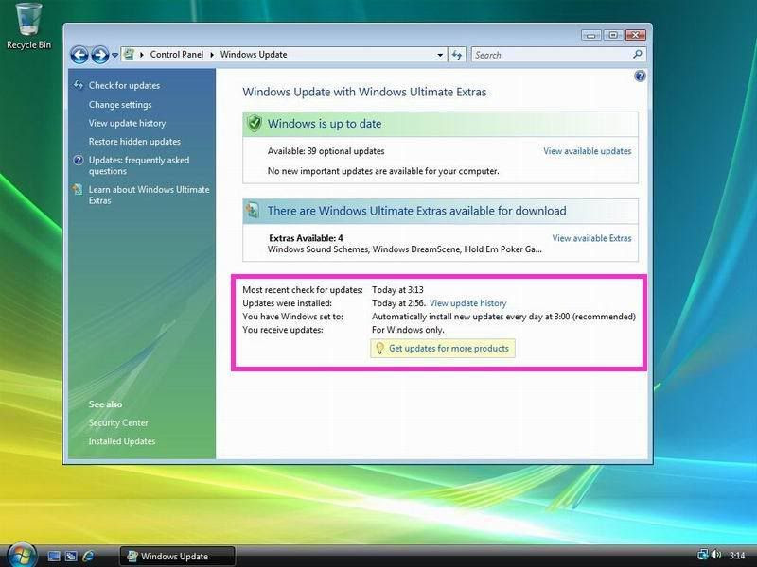Click the FAQ question mark sidebar icon
The image size is (757, 567).
coord(79,160)
